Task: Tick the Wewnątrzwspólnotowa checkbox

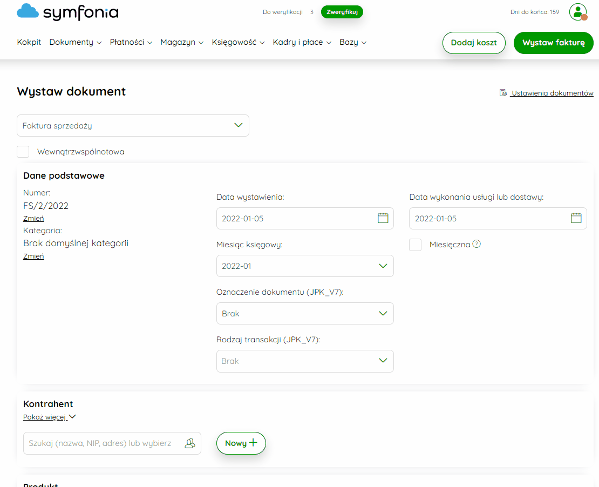Action: pyautogui.click(x=23, y=151)
